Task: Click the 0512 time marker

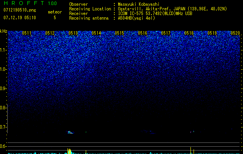Action: click(50, 33)
